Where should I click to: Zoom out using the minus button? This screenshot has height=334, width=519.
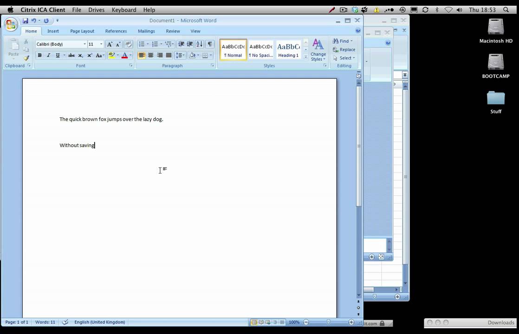coord(306,322)
